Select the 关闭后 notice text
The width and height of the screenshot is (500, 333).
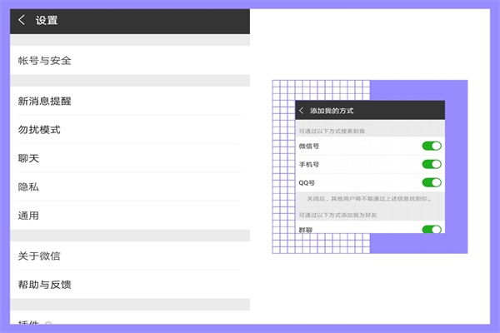(x=369, y=199)
